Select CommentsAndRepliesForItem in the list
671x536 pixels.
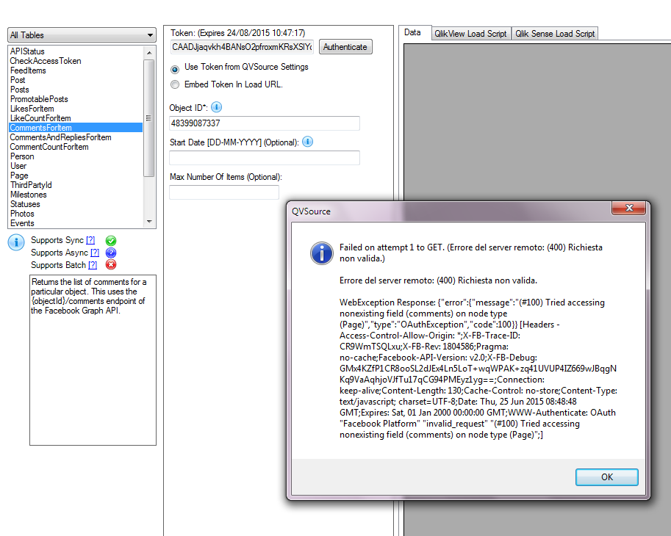click(x=76, y=137)
